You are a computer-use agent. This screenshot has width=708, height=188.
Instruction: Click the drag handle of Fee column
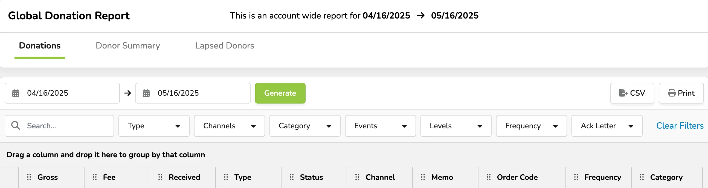[95, 177]
